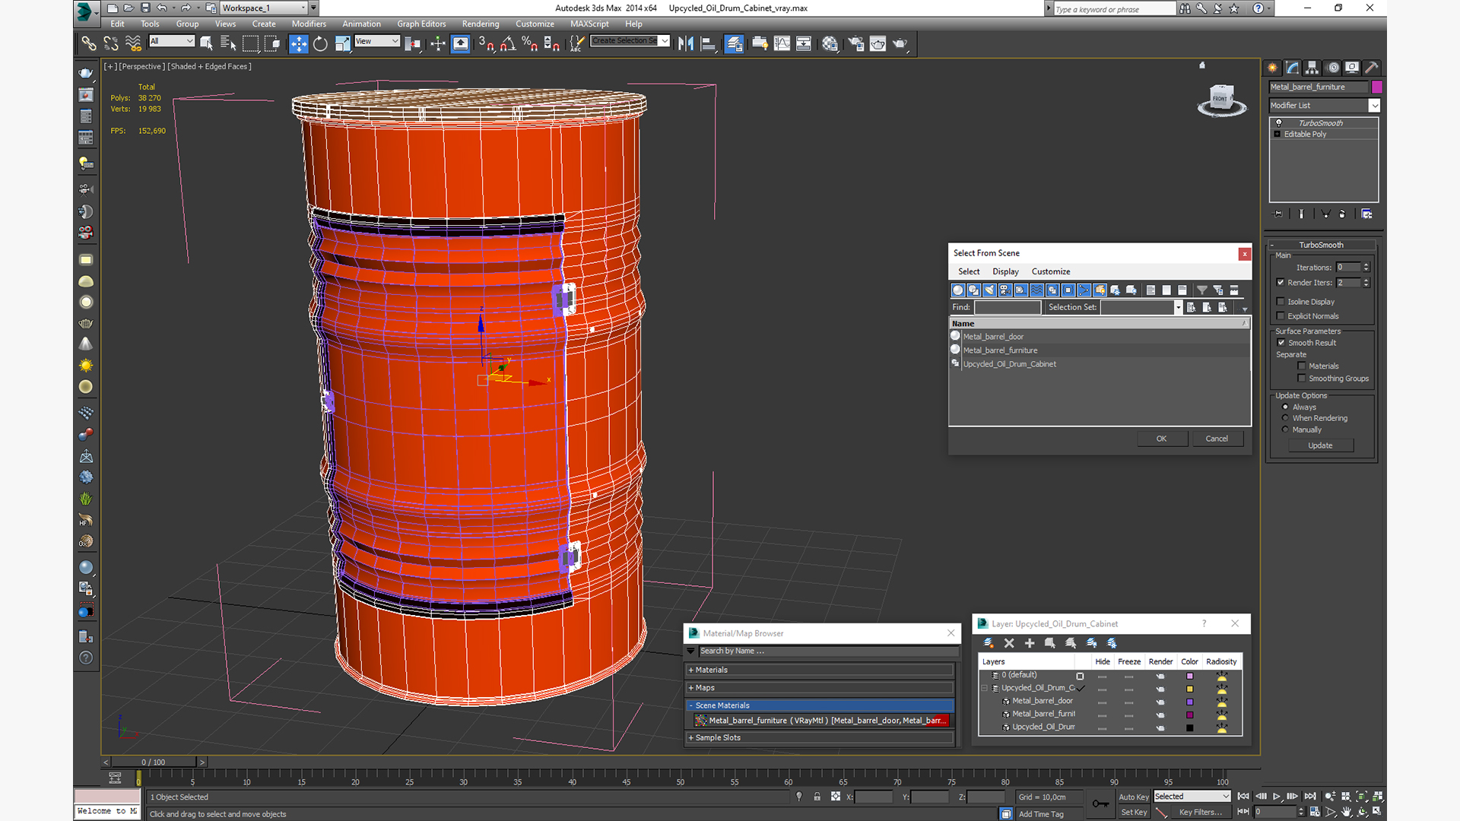The image size is (1460, 821).
Task: Click the Mirror tool icon
Action: 686,43
